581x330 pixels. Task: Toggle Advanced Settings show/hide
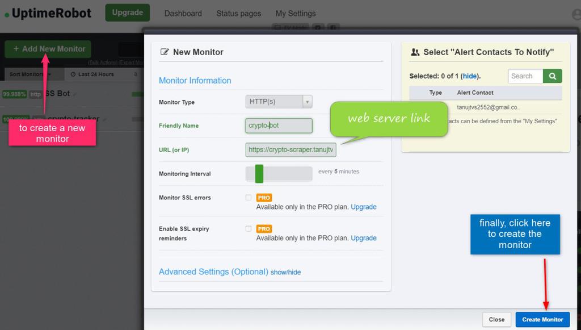[286, 272]
